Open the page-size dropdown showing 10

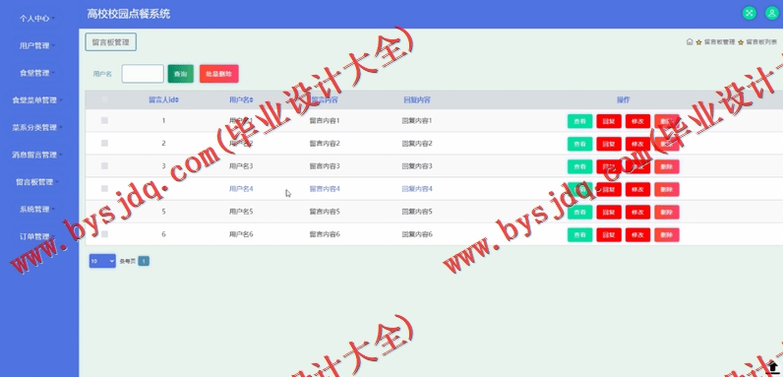pyautogui.click(x=102, y=261)
